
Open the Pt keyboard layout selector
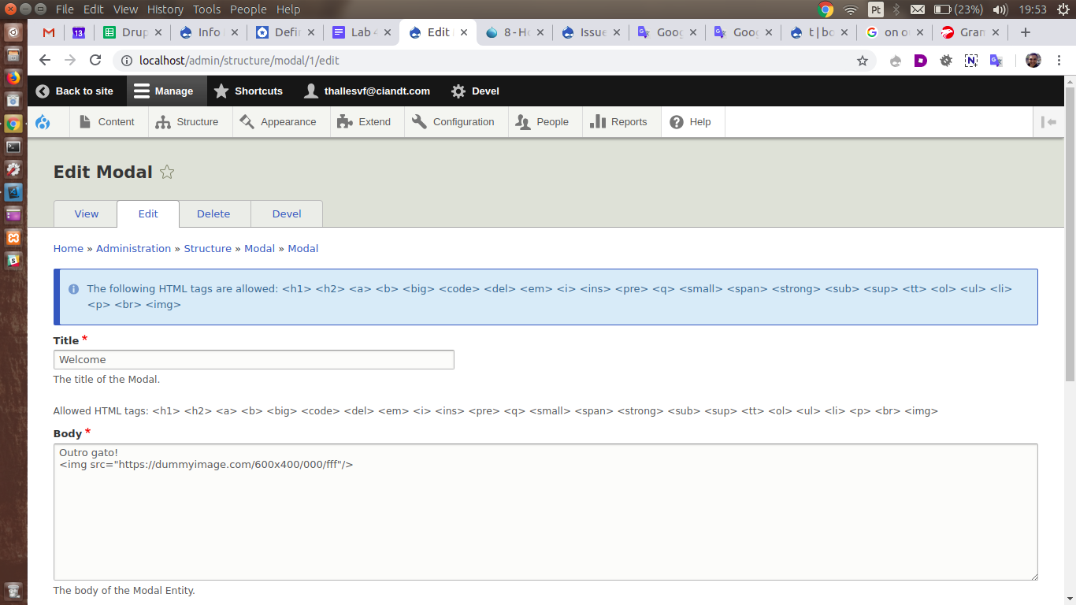(875, 10)
